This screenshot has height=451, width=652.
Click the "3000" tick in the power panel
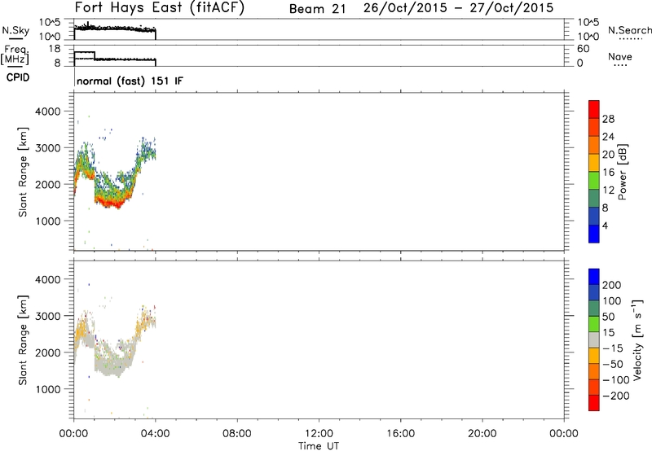click(x=48, y=148)
